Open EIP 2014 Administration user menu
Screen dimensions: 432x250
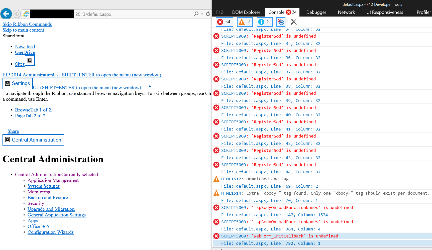coord(82,75)
